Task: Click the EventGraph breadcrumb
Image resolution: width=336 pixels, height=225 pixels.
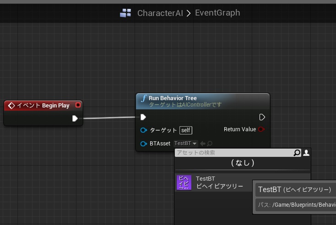Action: click(x=217, y=13)
